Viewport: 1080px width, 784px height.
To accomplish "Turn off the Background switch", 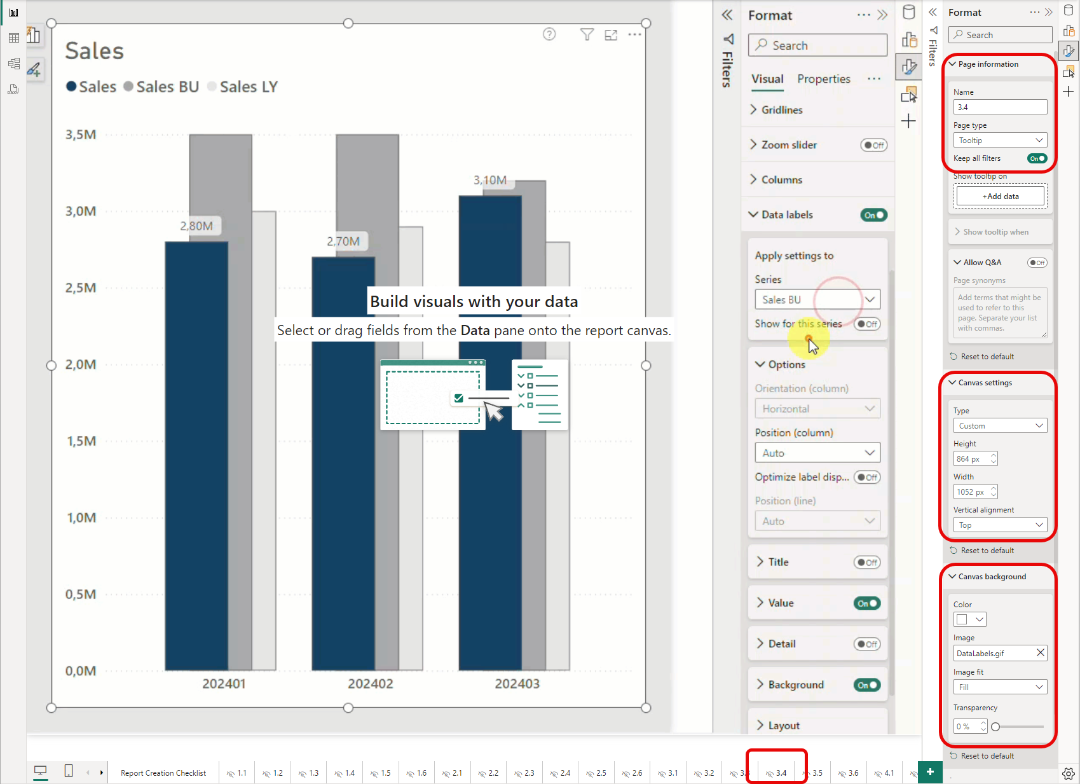I will click(x=867, y=685).
